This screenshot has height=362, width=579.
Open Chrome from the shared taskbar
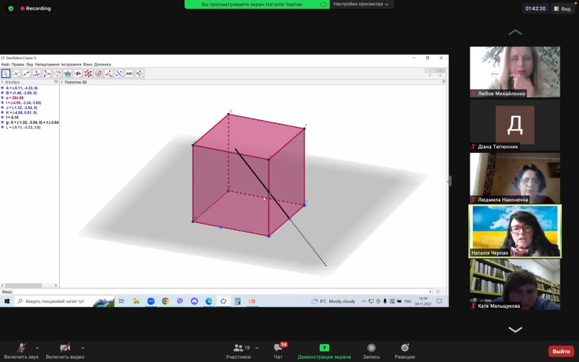(x=165, y=301)
